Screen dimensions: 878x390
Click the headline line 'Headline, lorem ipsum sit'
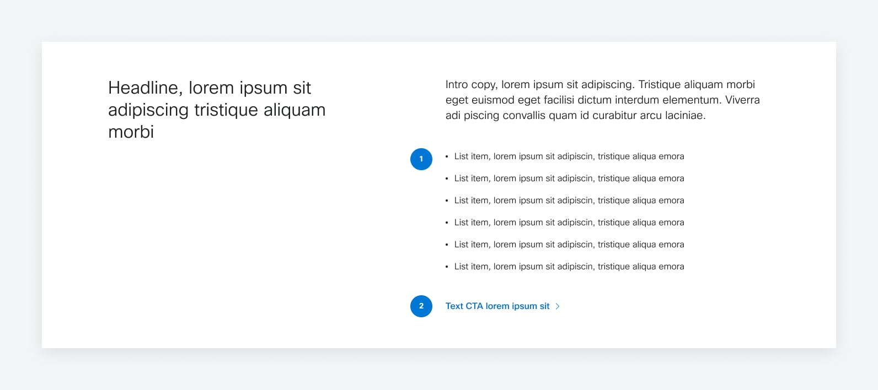[210, 88]
